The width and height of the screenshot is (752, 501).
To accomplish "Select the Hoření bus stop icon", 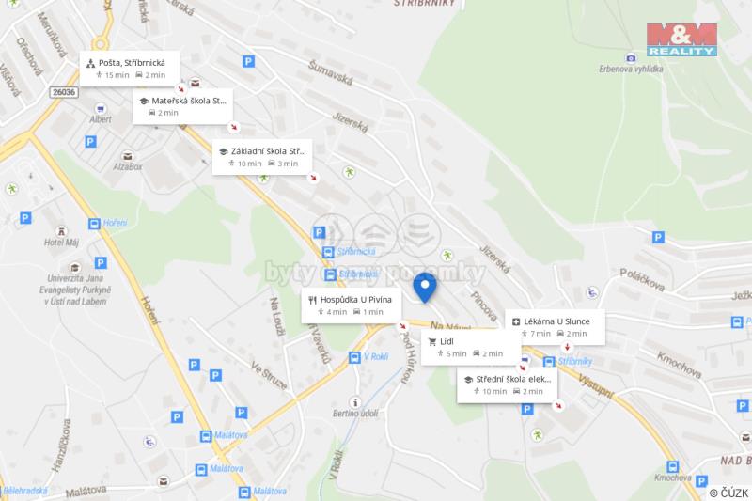I will click(x=95, y=224).
